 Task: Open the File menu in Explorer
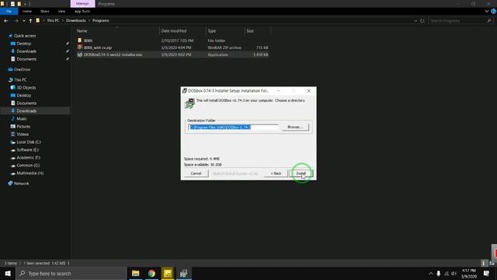point(9,11)
